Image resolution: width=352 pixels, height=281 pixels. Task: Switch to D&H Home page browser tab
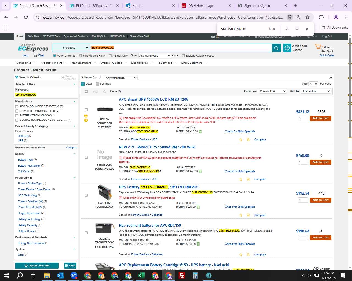pos(206,5)
